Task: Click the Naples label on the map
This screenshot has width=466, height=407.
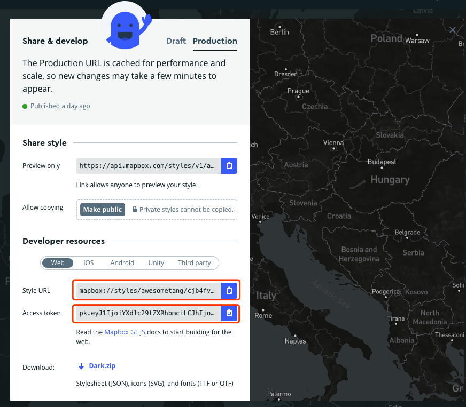Action: tap(295, 341)
